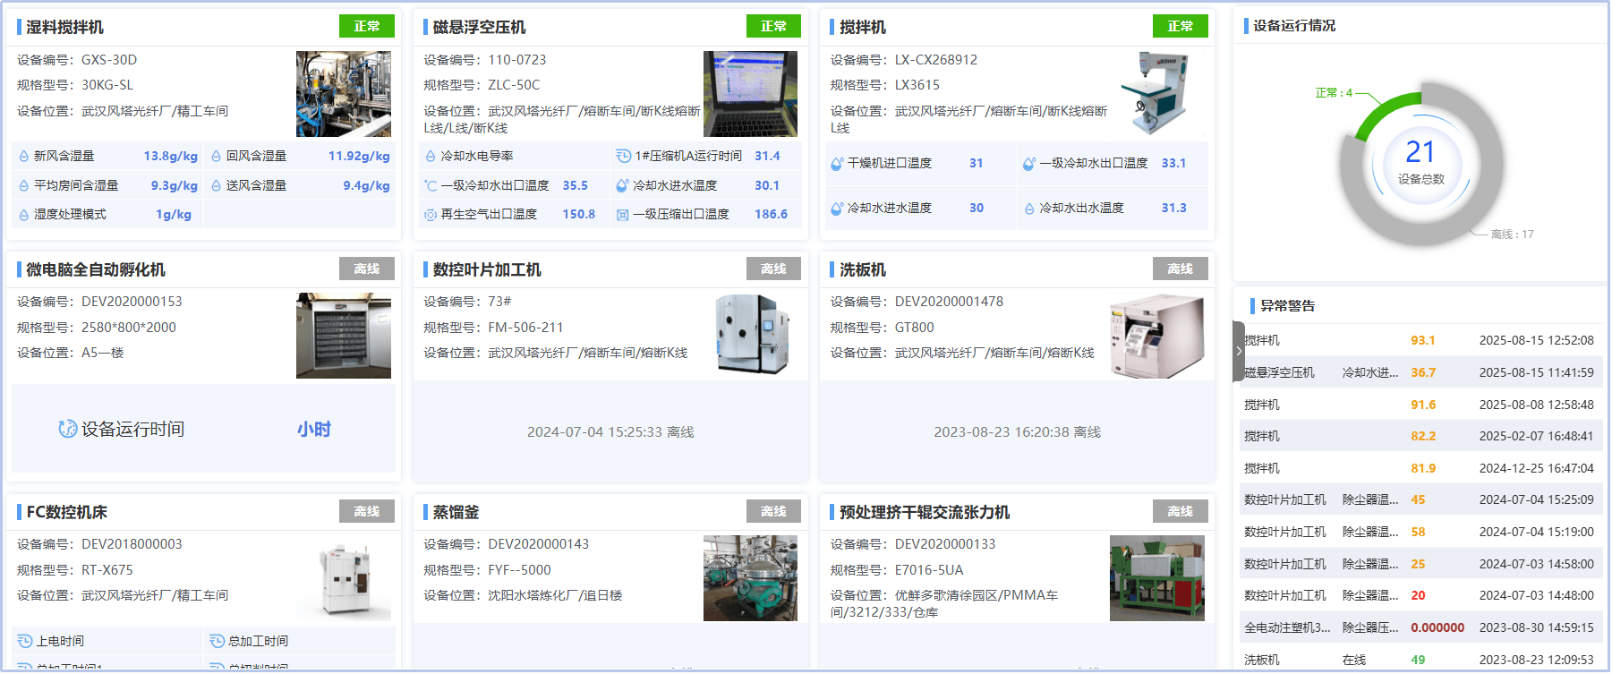Click the 正常 status badge on 搅拌机 card
The image size is (1612, 674).
[x=1181, y=27]
